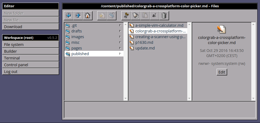Expand the .git folder arrow
Image resolution: width=260 pixels, height=123 pixels.
click(x=120, y=25)
